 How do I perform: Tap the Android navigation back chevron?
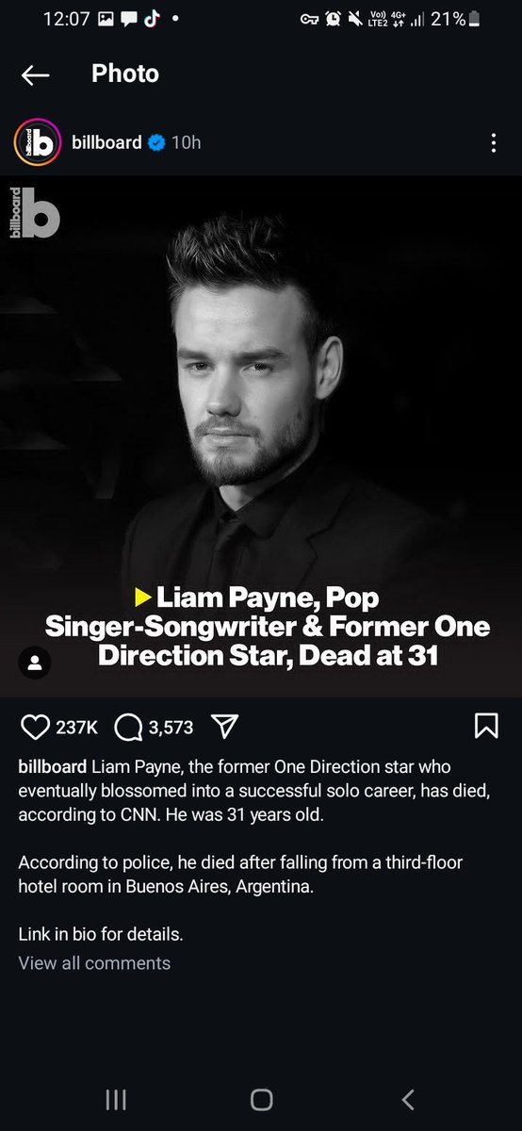[x=407, y=1099]
